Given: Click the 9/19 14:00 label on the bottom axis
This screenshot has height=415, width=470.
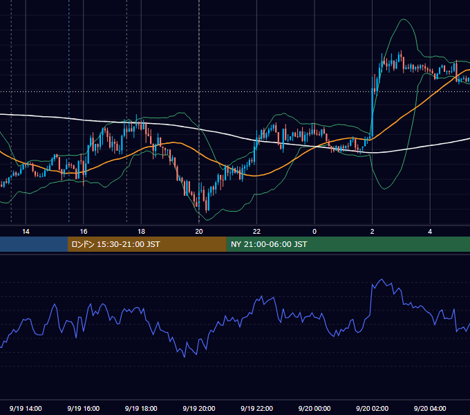Looking at the screenshot, I should click(26, 408).
